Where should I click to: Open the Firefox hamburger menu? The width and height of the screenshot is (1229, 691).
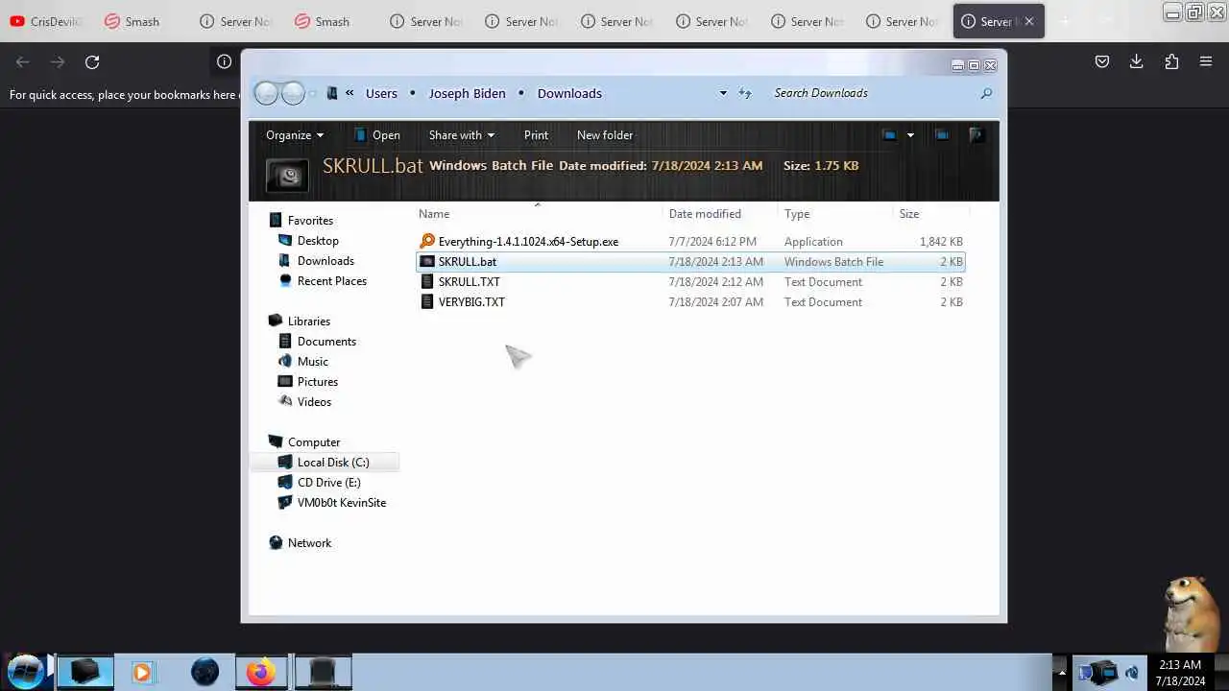point(1206,61)
